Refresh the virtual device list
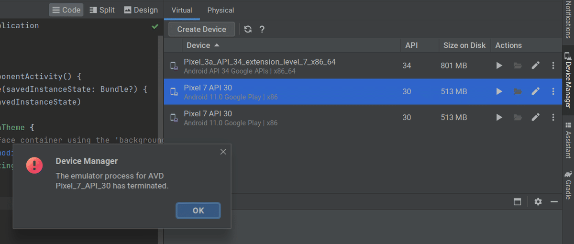 tap(248, 29)
